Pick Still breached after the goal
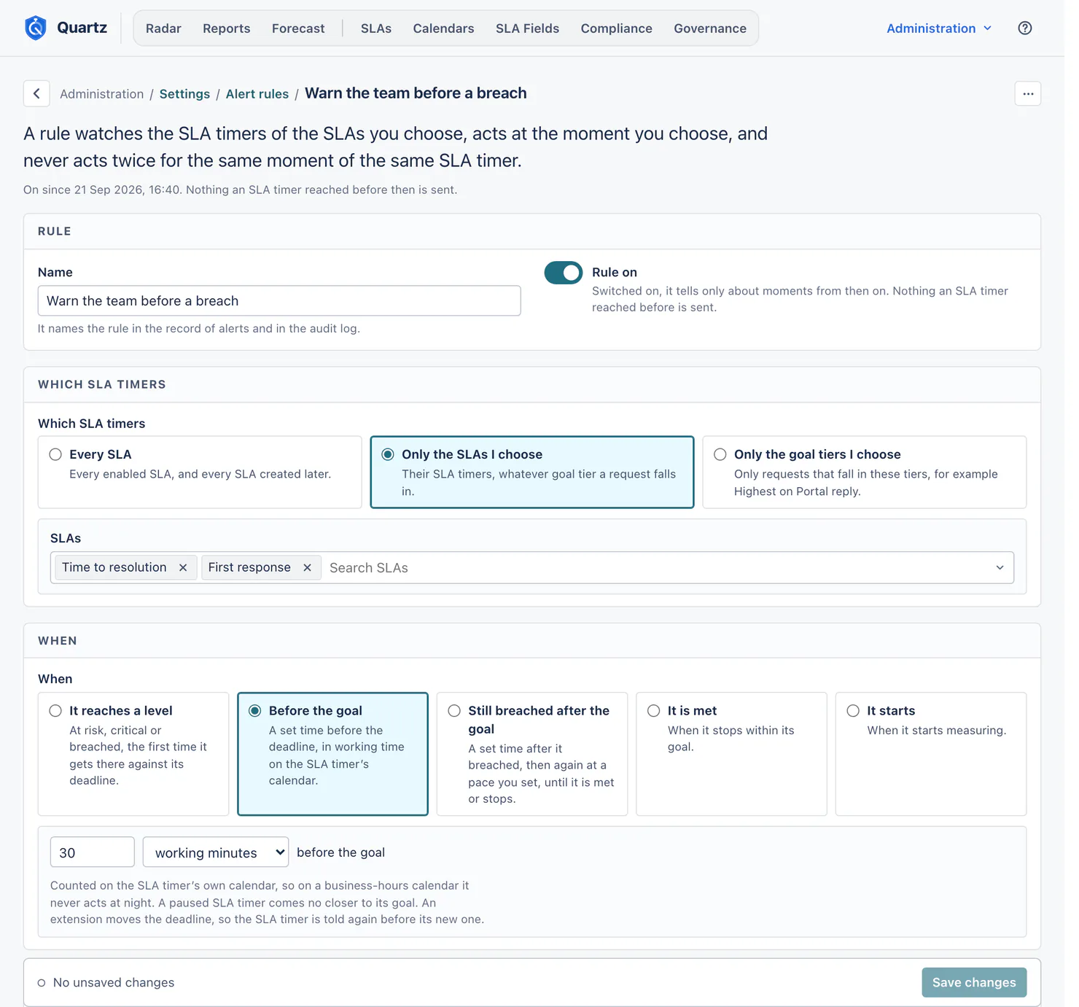 tap(532, 754)
